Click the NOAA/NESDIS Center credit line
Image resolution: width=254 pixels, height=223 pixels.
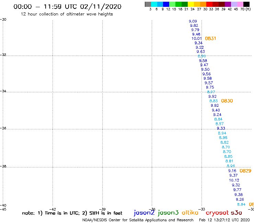coord(138,220)
